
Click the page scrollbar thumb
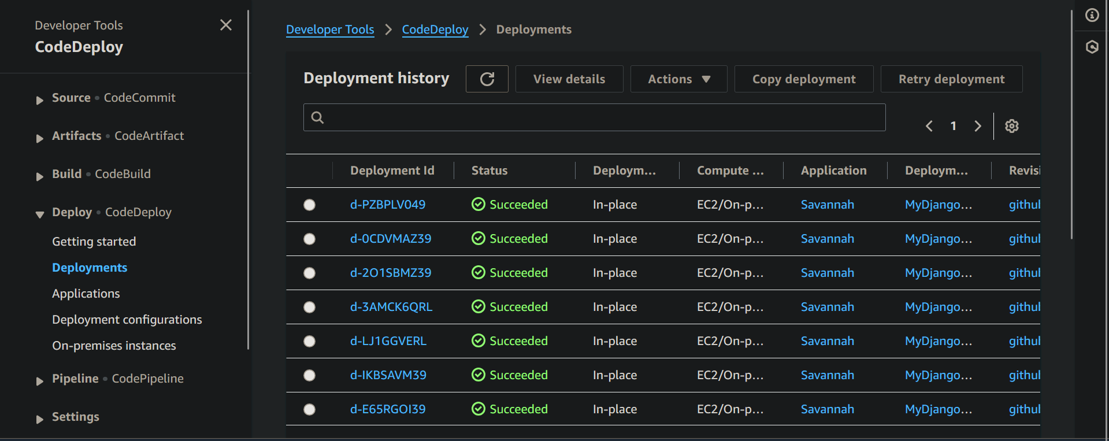[x=1071, y=124]
